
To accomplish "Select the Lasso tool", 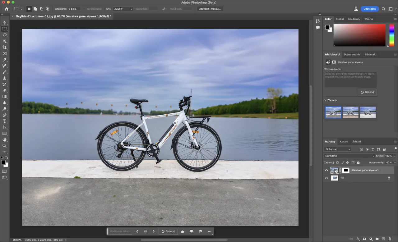I will 4,35.
